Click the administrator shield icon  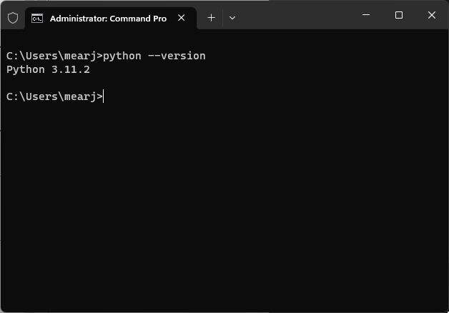coord(12,18)
